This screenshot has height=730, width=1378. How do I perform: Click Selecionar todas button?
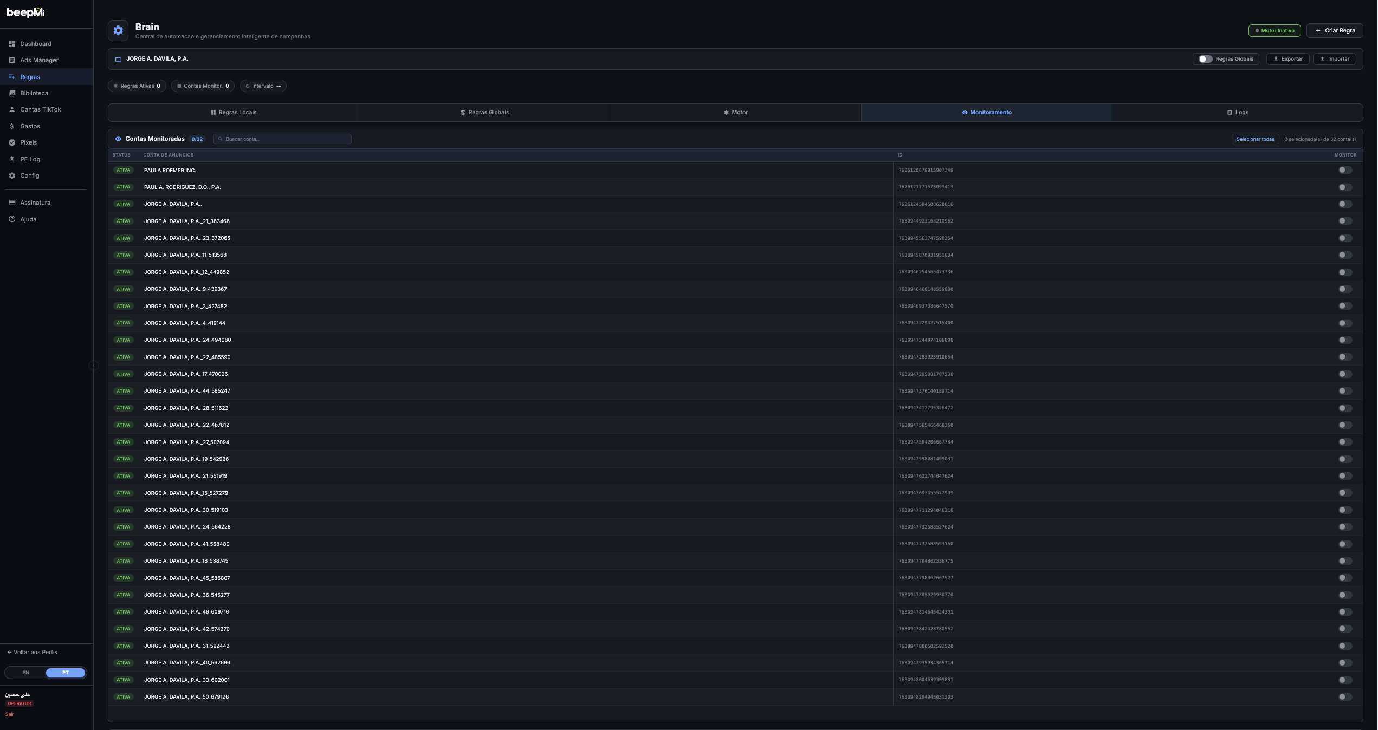[x=1255, y=139]
